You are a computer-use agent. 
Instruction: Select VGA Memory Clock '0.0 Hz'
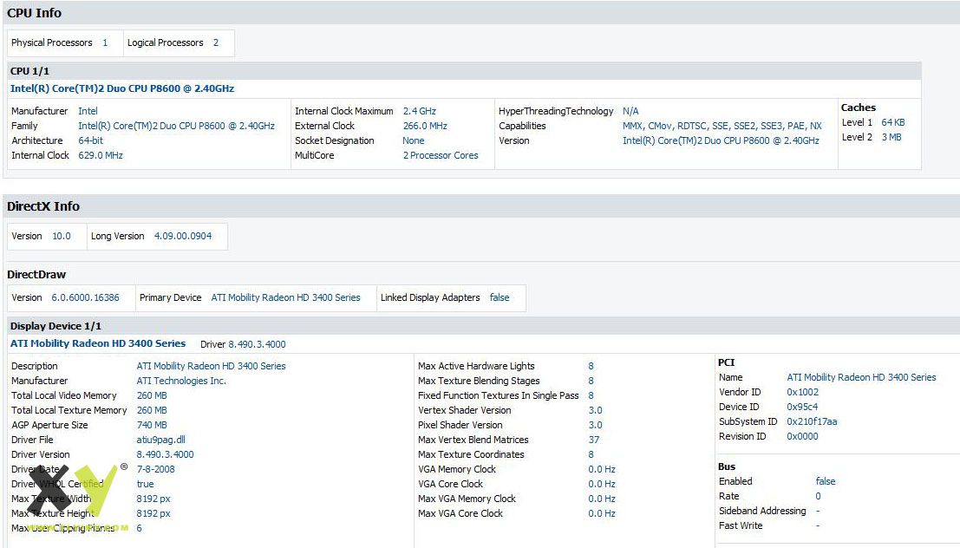[x=601, y=469]
